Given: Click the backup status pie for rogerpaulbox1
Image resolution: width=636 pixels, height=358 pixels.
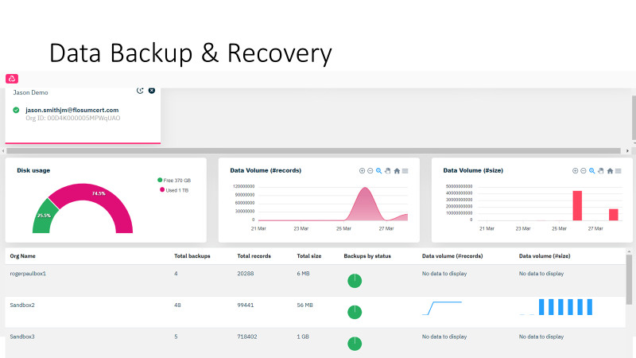Looking at the screenshot, I should 355,281.
